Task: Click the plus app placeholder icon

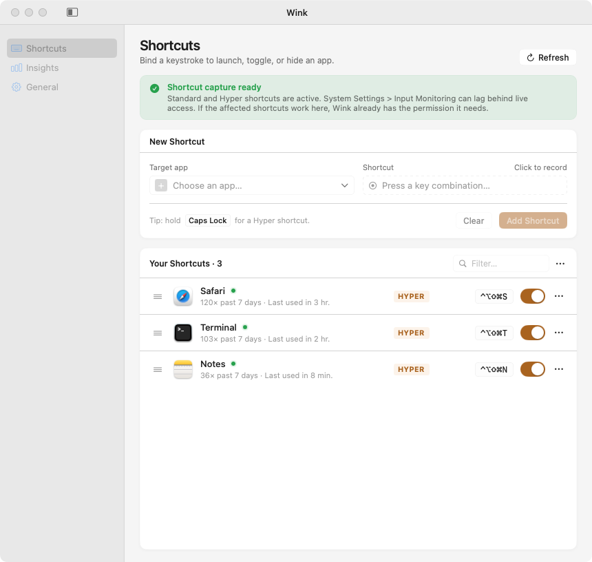Action: (161, 185)
